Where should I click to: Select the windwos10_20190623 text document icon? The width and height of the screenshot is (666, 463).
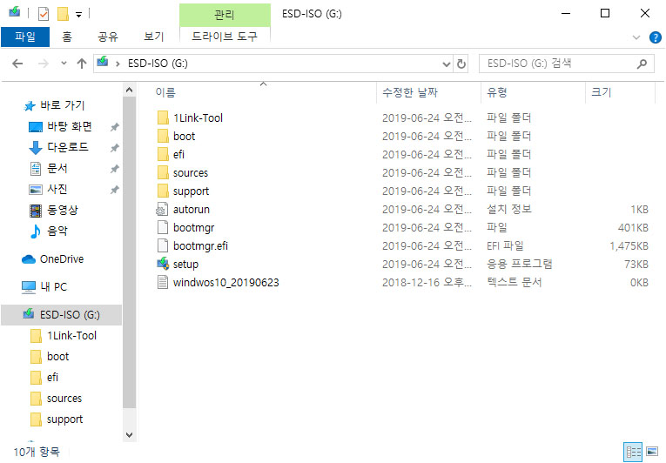(x=163, y=283)
